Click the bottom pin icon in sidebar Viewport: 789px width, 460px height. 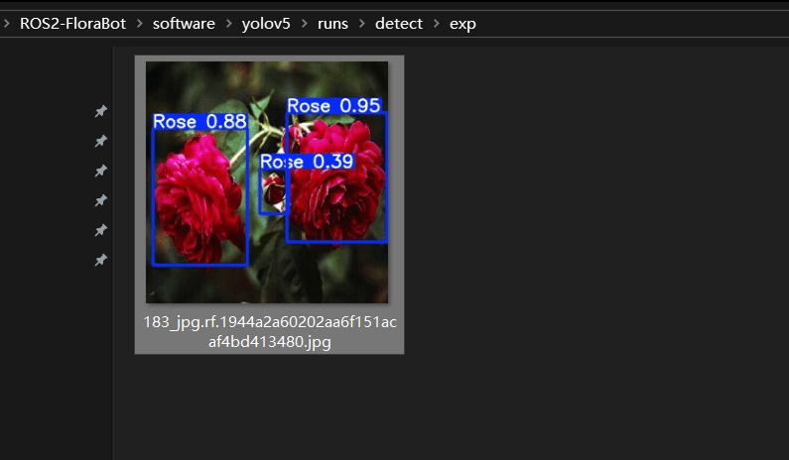(x=100, y=261)
